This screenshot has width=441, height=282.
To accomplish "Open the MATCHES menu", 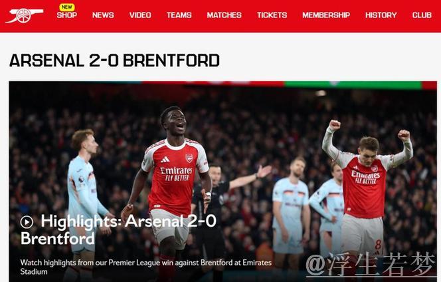I will click(224, 15).
